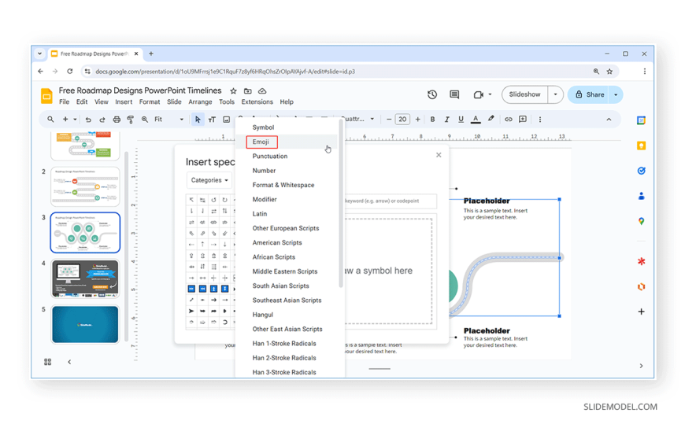Image resolution: width=685 pixels, height=424 pixels.
Task: Decrease font size with minus button
Action: [x=389, y=120]
